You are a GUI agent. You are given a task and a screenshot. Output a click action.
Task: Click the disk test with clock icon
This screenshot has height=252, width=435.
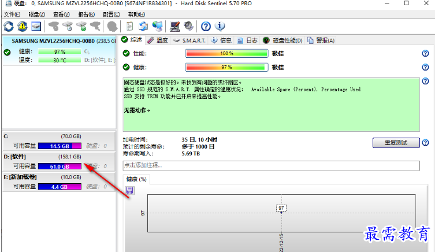pyautogui.click(x=68, y=27)
